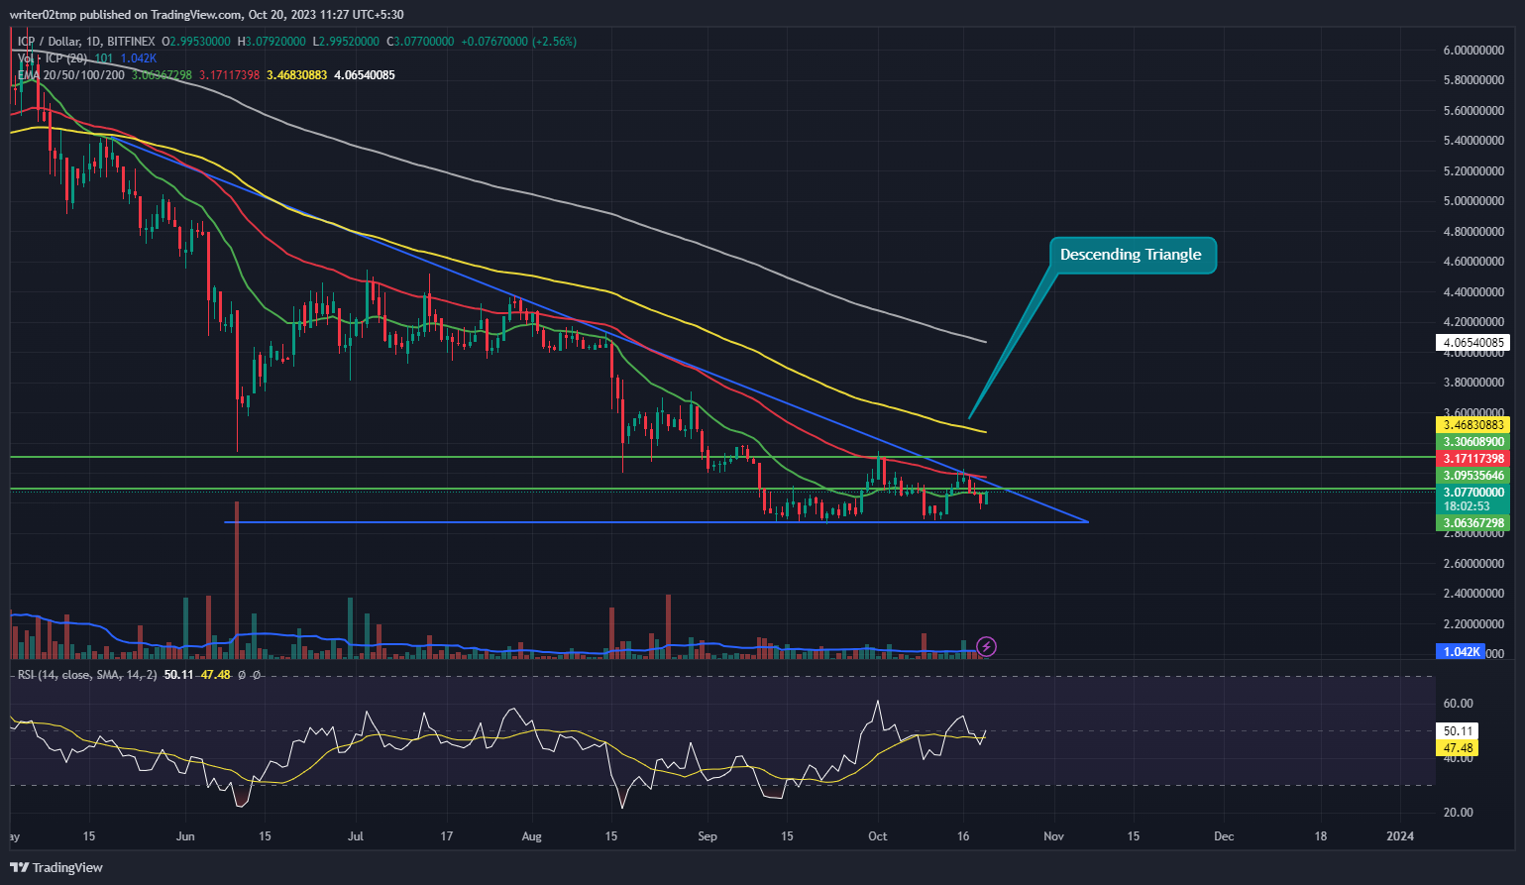The height and width of the screenshot is (885, 1525).
Task: Click the RSI (14, close, SMA, 14, 2) legend
Action: pos(87,675)
